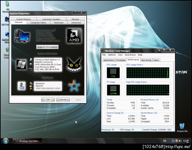Open the Hardware tab

click(x=59, y=23)
